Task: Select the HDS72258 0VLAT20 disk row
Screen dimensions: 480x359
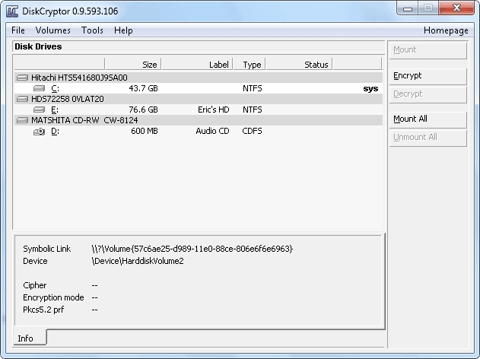Action: (199, 99)
